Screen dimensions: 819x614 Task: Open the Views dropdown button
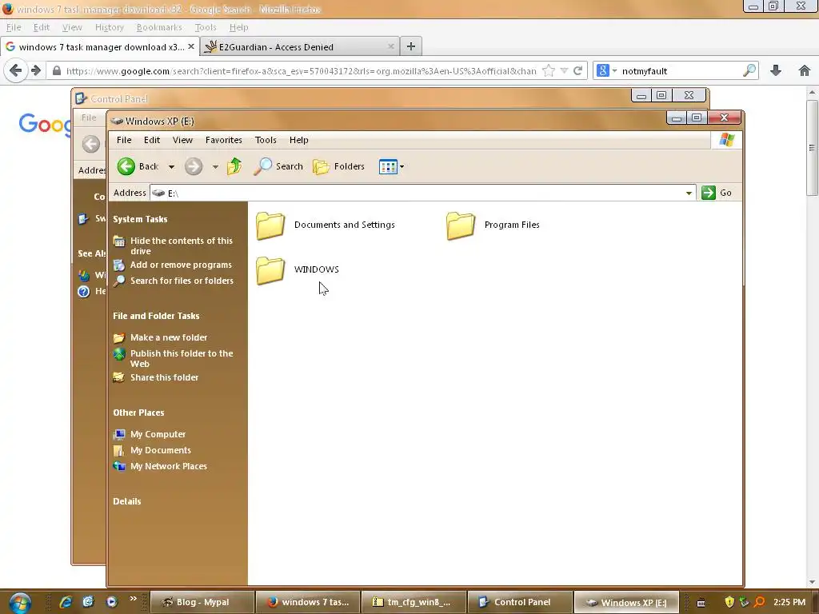click(391, 166)
